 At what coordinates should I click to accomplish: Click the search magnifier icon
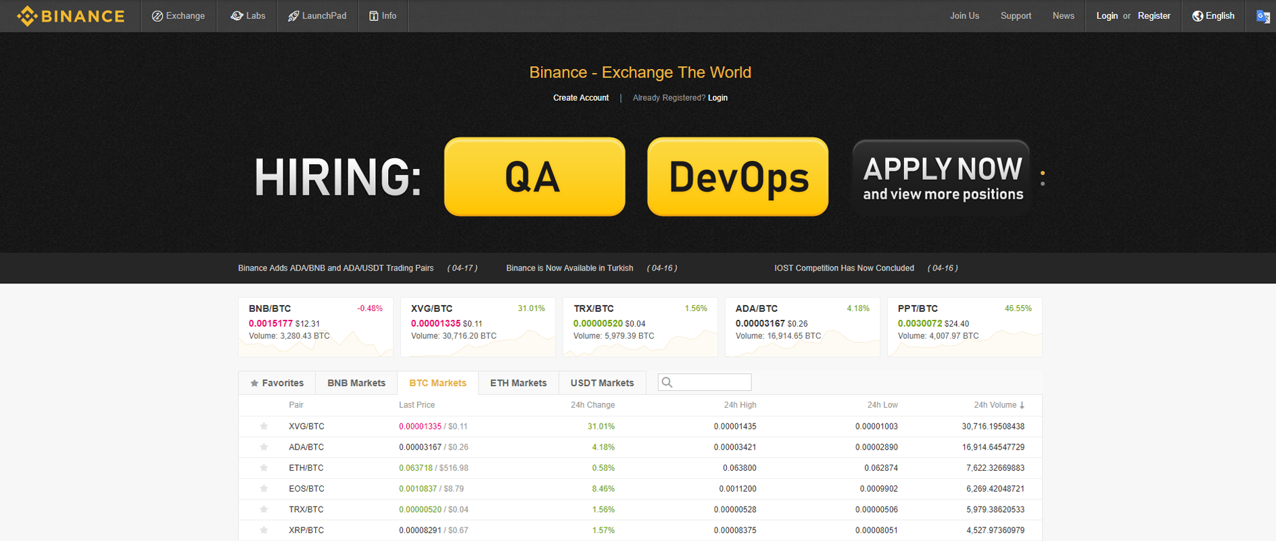[667, 382]
